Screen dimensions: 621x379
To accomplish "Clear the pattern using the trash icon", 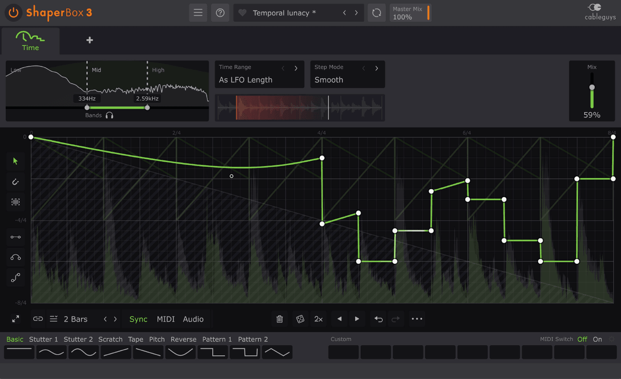I will [x=279, y=319].
